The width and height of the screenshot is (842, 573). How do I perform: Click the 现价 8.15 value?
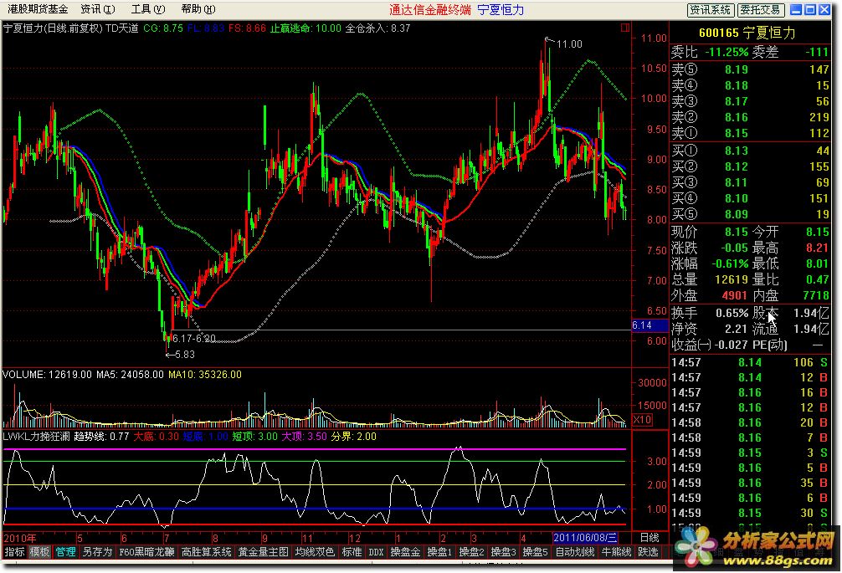point(737,232)
